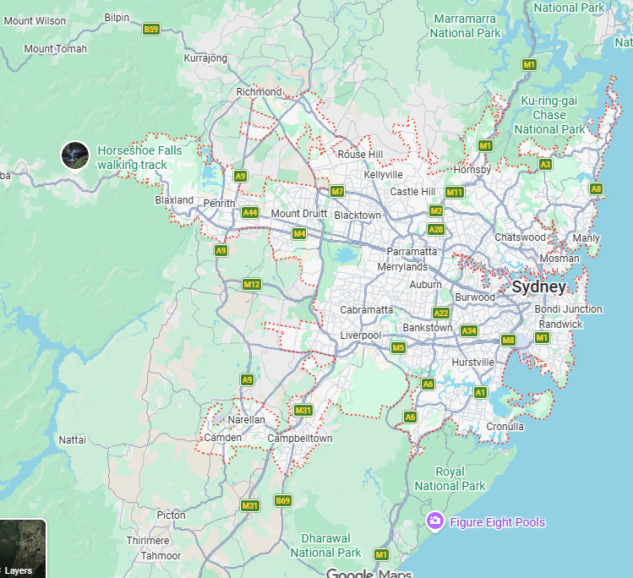Open the Horseshoe Falls photo marker

(75, 156)
